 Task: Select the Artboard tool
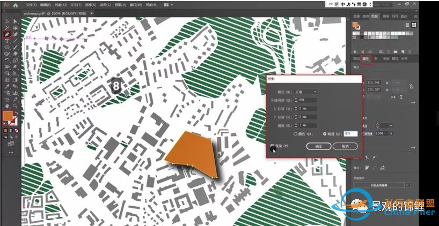[7, 99]
